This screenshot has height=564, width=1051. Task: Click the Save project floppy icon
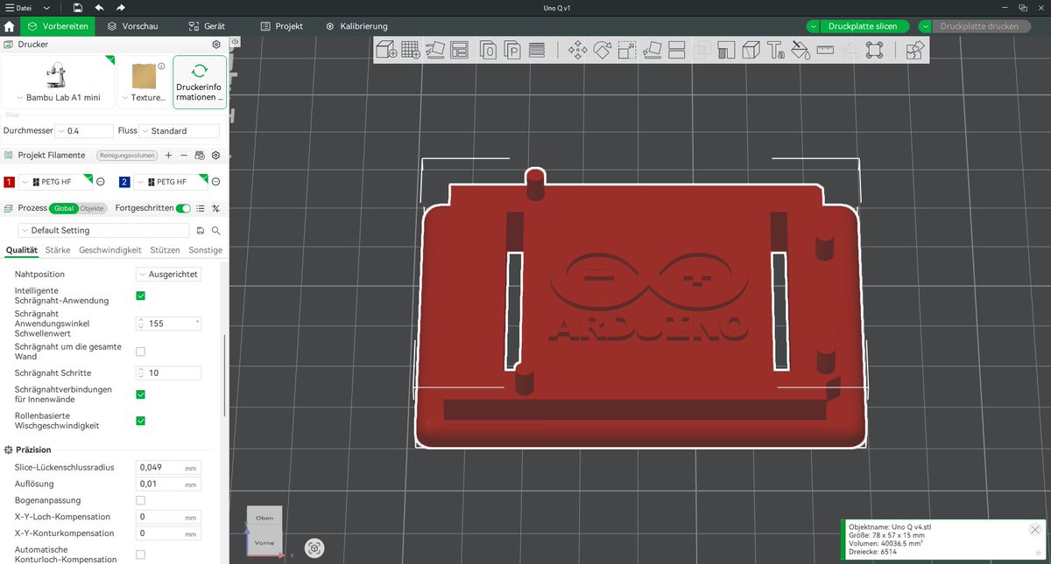pos(78,7)
